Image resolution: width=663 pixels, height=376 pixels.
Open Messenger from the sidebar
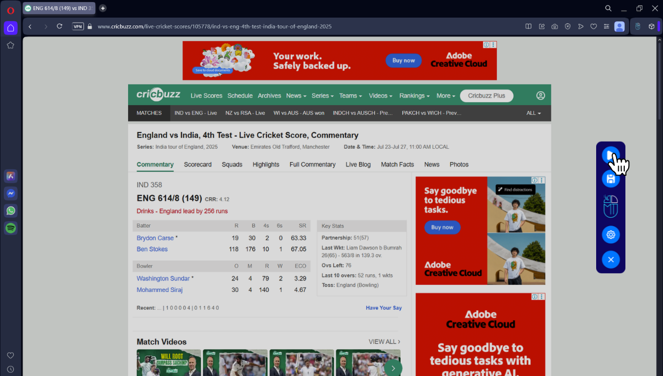coord(10,194)
